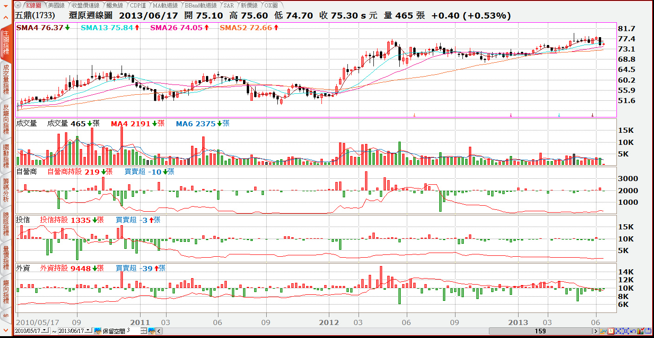
Task: Click the chart scrollbar left arrow
Action: pos(159,331)
